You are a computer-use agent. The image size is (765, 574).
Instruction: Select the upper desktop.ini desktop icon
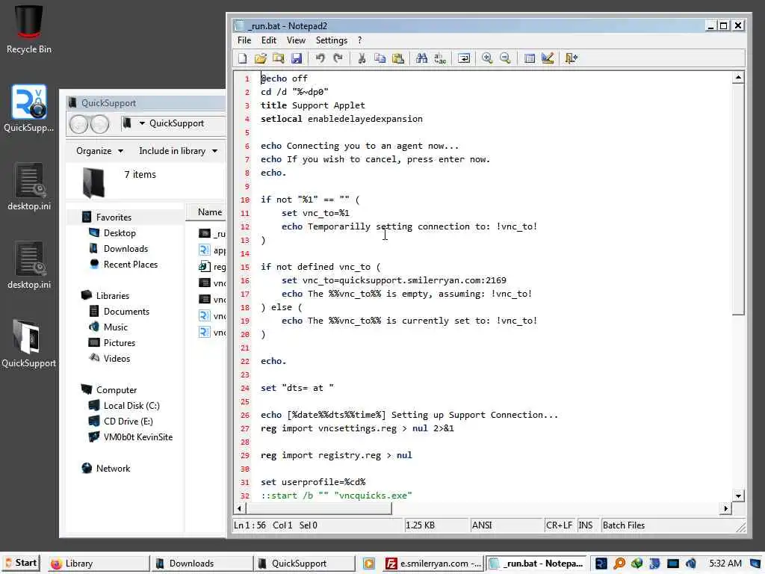tap(29, 186)
